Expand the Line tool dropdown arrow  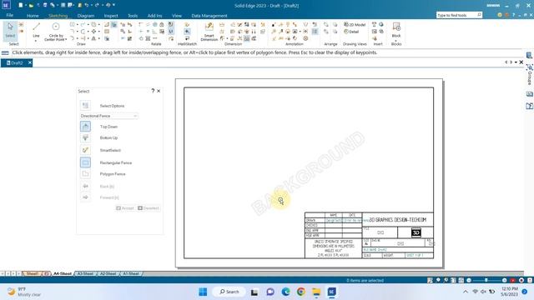point(36,41)
